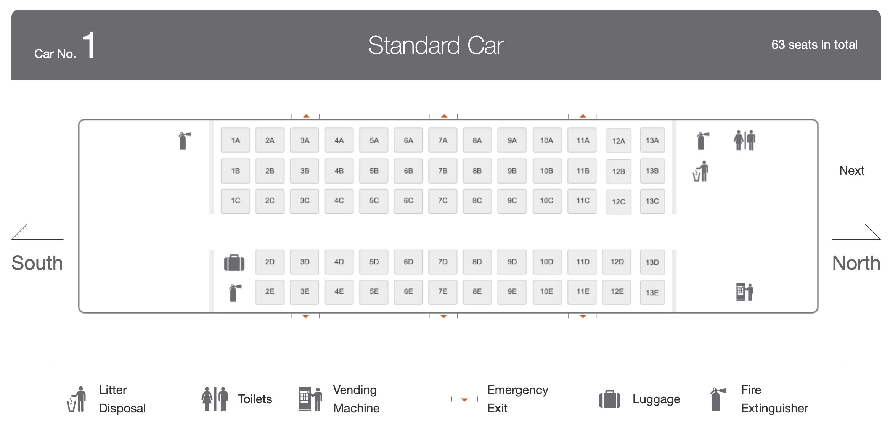Select seat 13E

652,293
